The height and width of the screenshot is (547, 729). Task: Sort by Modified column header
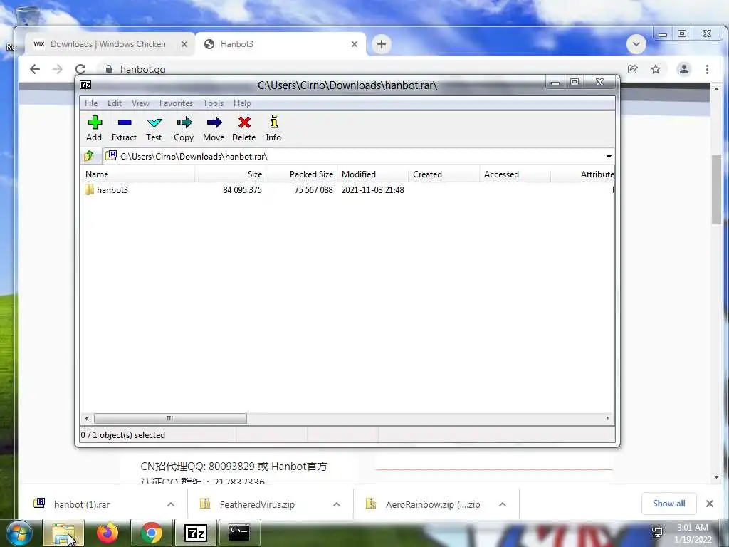click(x=372, y=174)
